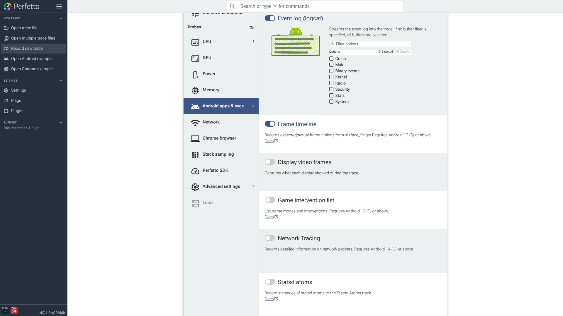
Task: Open the CPU probes section
Action: (x=221, y=42)
